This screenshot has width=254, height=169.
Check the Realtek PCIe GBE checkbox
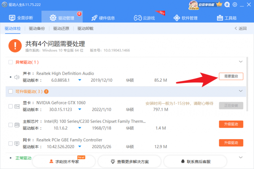click(10, 144)
